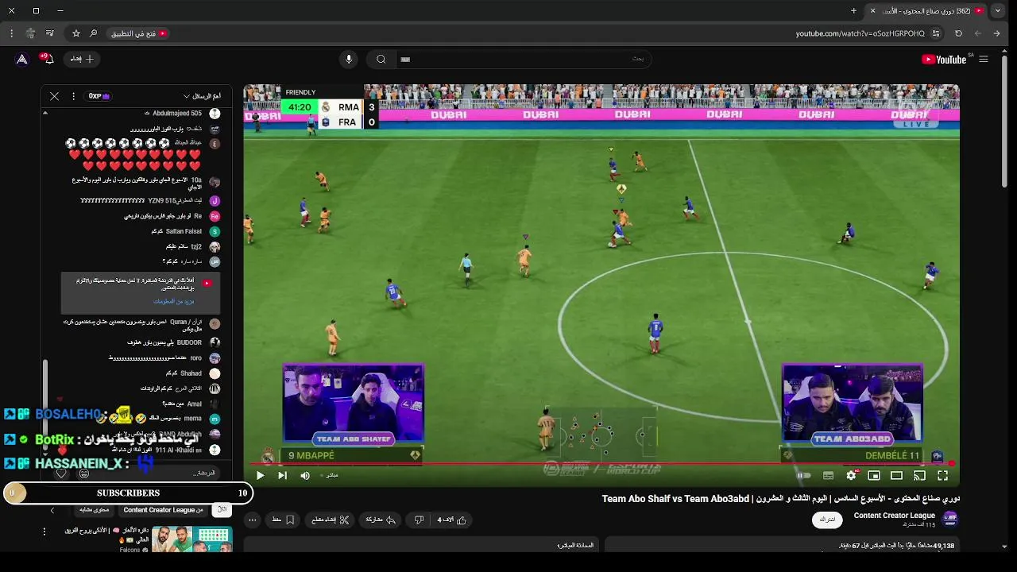The width and height of the screenshot is (1017, 572).
Task: Click the Share (مشاركة) button
Action: tap(381, 520)
